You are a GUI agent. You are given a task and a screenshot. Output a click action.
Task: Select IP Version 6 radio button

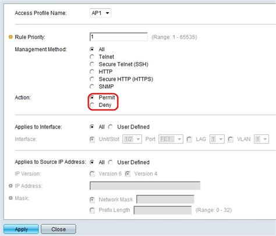pyautogui.click(x=92, y=174)
